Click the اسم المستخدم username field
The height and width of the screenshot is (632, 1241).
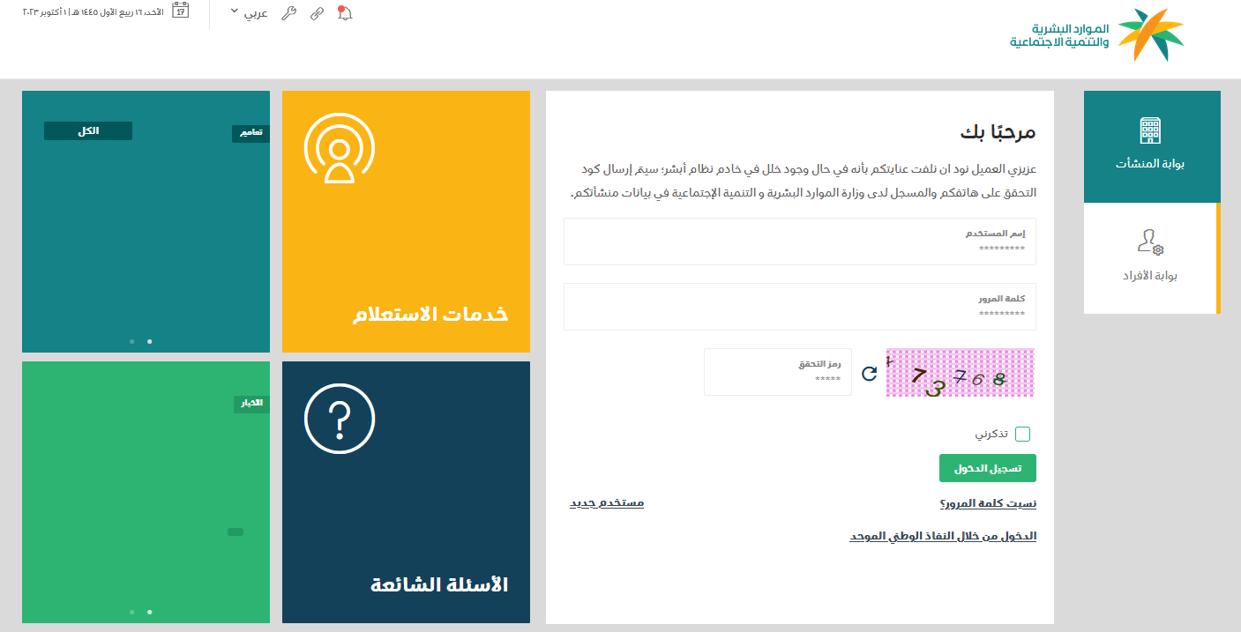799,242
